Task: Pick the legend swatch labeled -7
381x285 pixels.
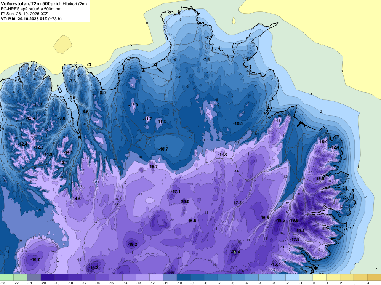Action: click(x=224, y=277)
